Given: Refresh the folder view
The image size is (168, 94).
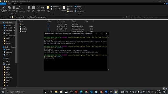Looking at the screenshot, I should (127, 17).
